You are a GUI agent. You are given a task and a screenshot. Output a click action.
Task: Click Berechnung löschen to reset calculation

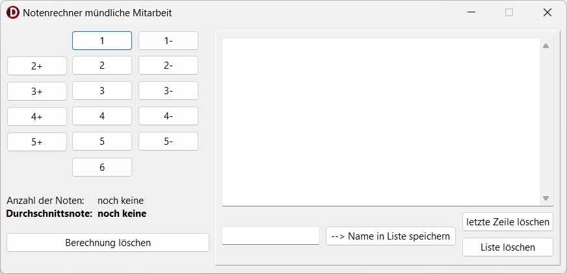[x=108, y=242]
